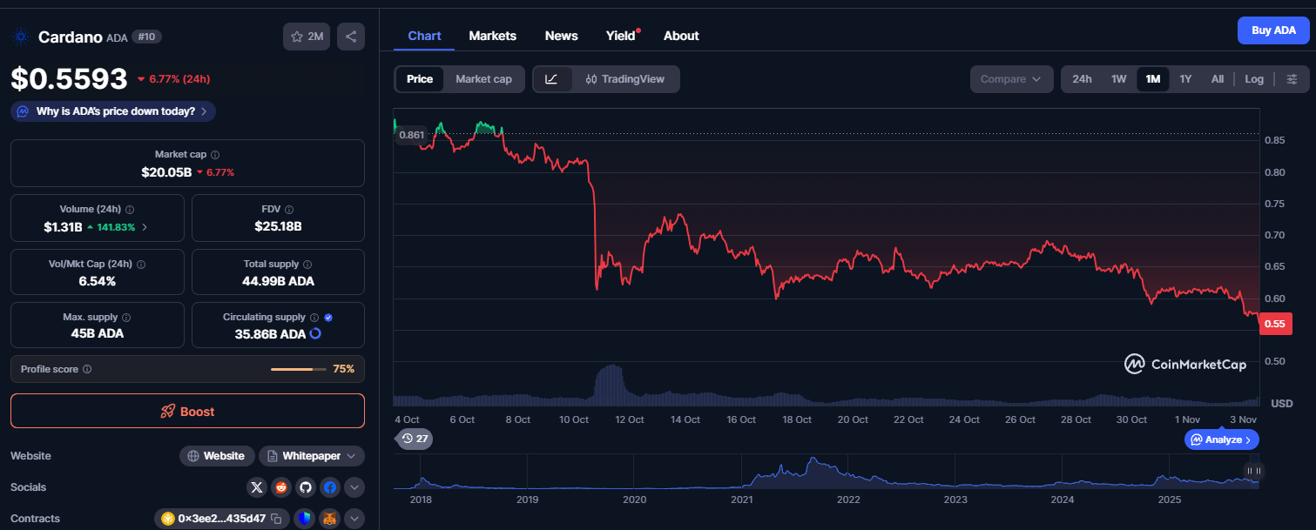Viewport: 1316px width, 530px height.
Task: Open chart settings via the sliders icon
Action: [x=1292, y=78]
